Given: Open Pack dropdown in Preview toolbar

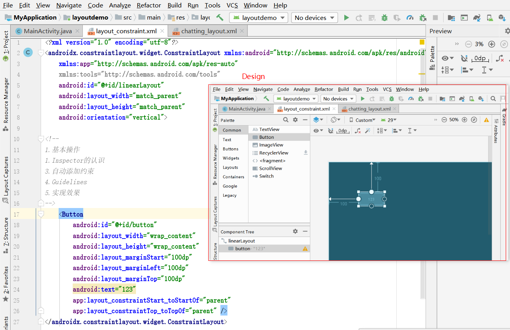Looking at the screenshot, I should pos(447,70).
